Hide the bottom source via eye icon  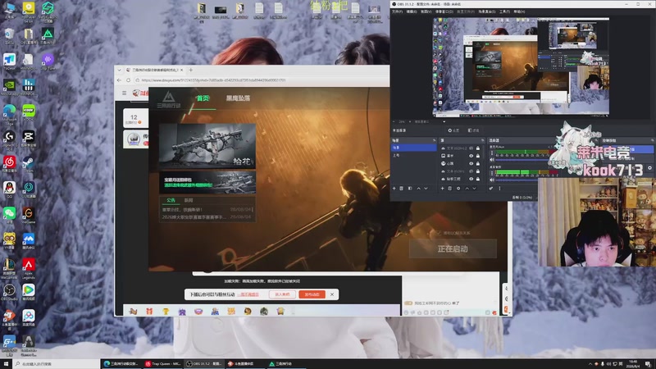point(471,179)
